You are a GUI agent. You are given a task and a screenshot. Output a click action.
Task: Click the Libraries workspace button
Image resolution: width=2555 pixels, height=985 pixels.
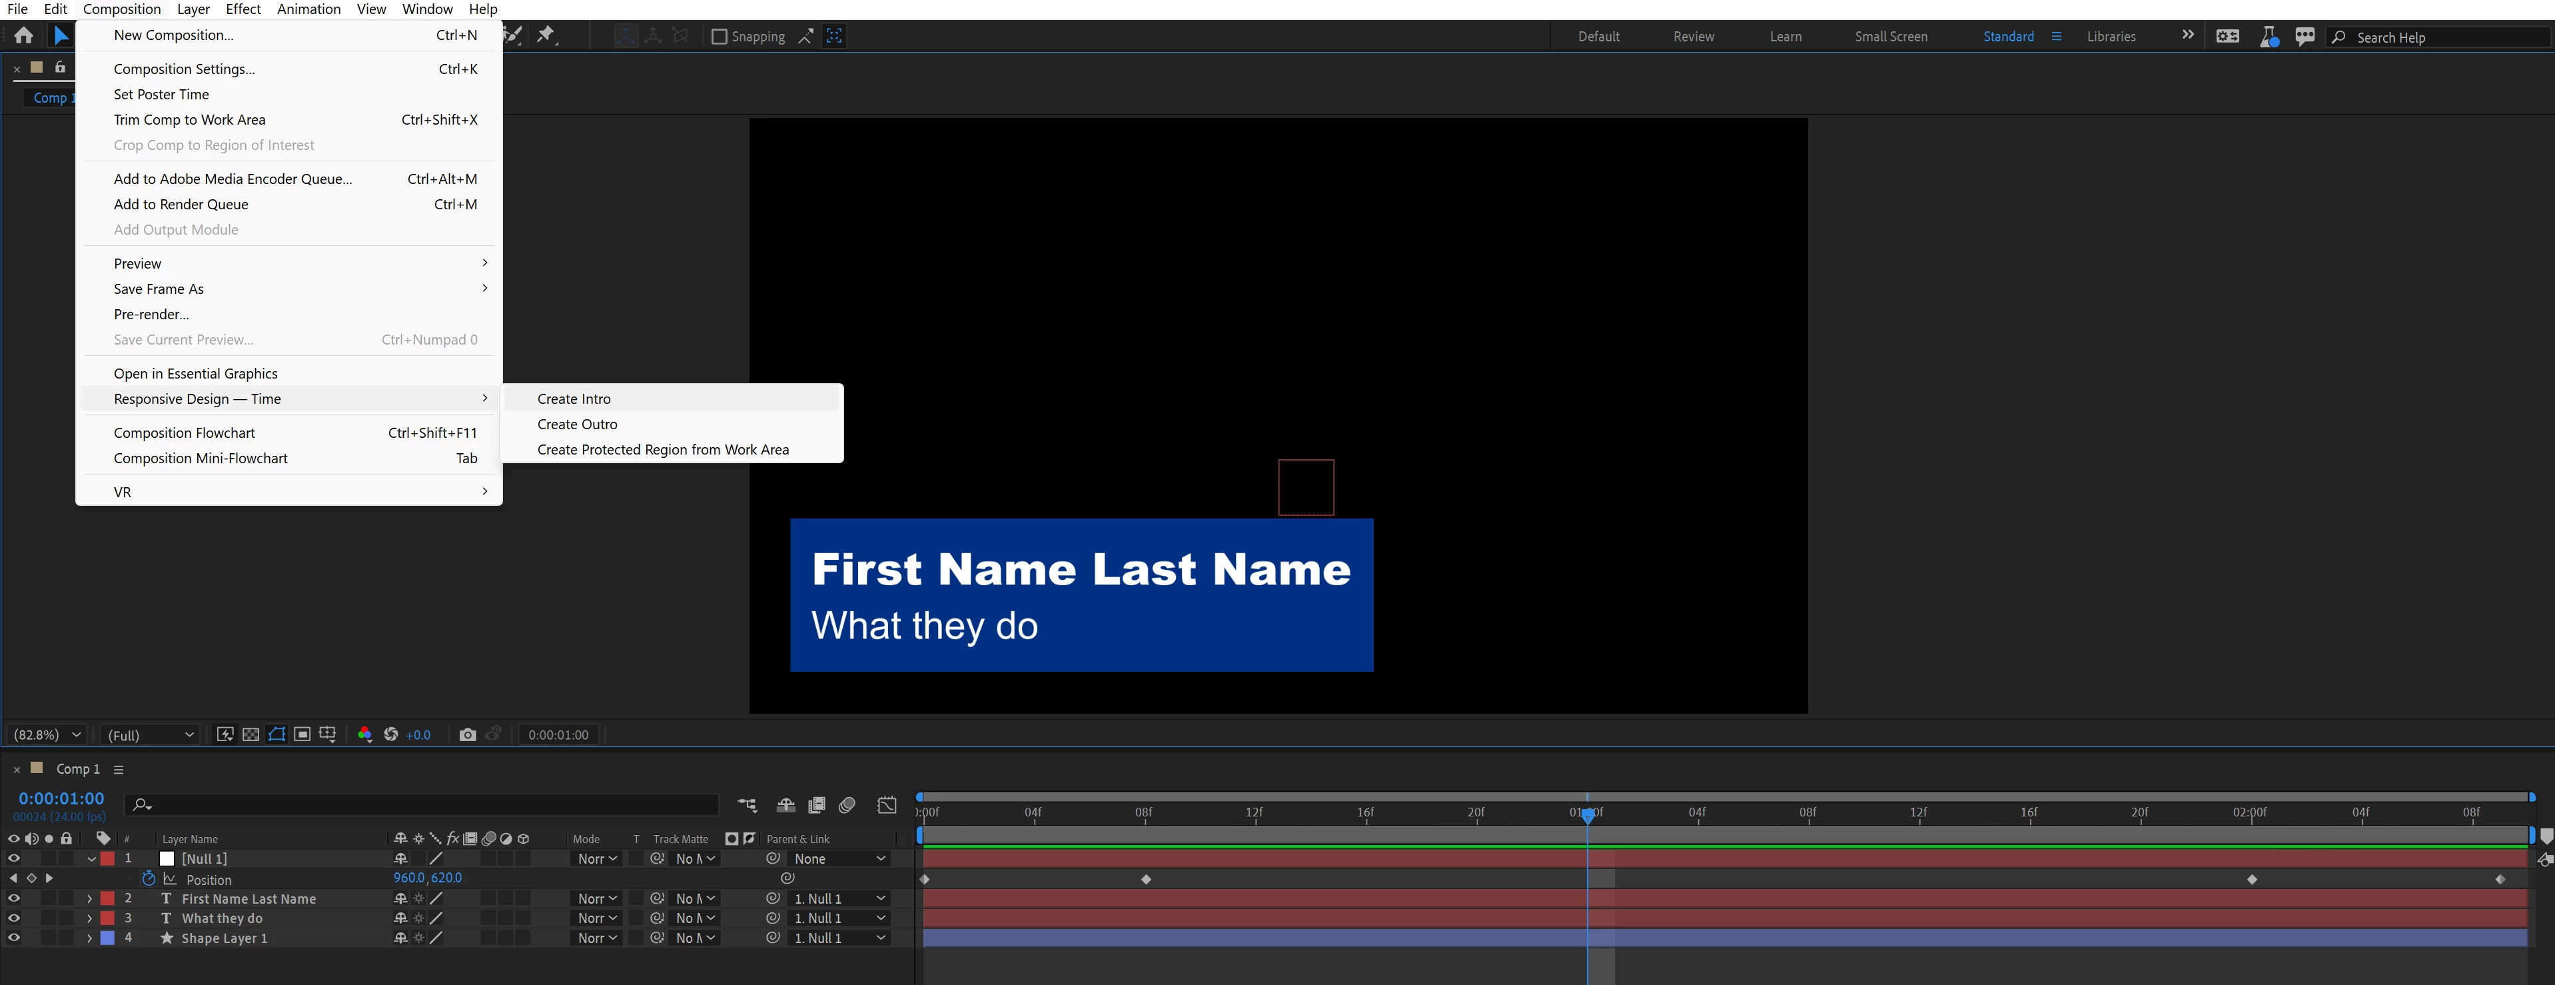[2111, 37]
